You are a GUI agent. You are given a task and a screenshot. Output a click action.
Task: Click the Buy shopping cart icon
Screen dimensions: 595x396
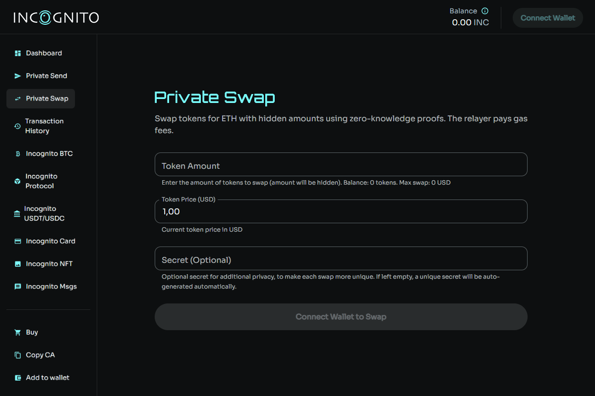pos(18,333)
